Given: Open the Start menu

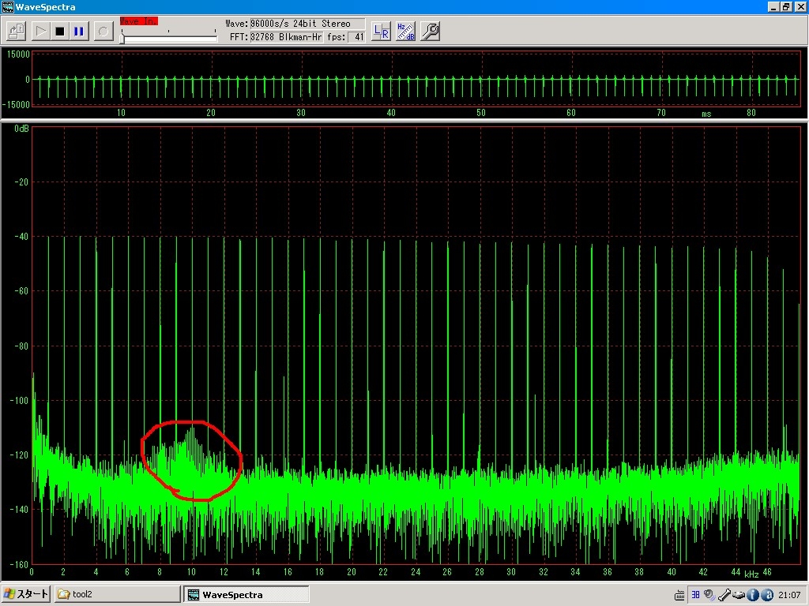Looking at the screenshot, I should click(x=25, y=594).
